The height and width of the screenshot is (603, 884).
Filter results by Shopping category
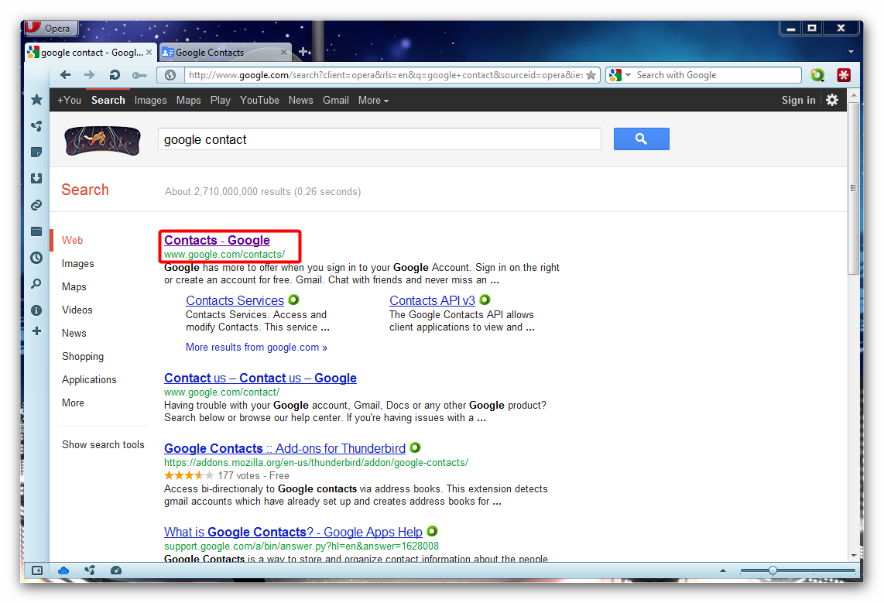tap(83, 357)
